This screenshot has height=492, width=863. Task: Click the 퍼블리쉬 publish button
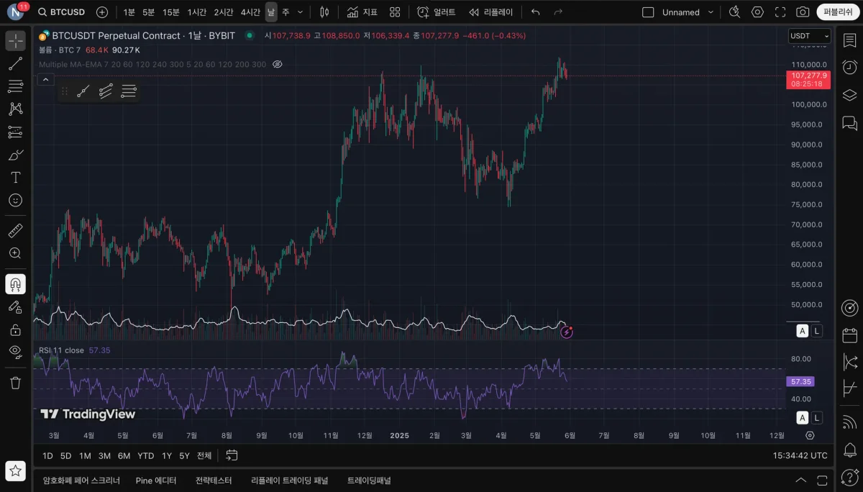pos(838,12)
